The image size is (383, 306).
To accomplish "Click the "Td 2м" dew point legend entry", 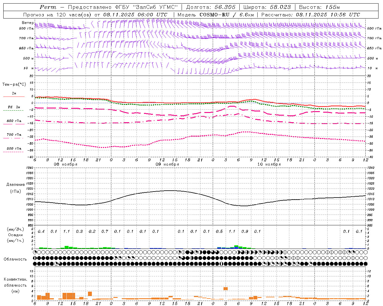I will pyautogui.click(x=14, y=107).
